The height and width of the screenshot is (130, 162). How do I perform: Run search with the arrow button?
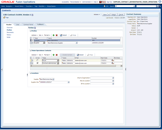tap(157, 6)
